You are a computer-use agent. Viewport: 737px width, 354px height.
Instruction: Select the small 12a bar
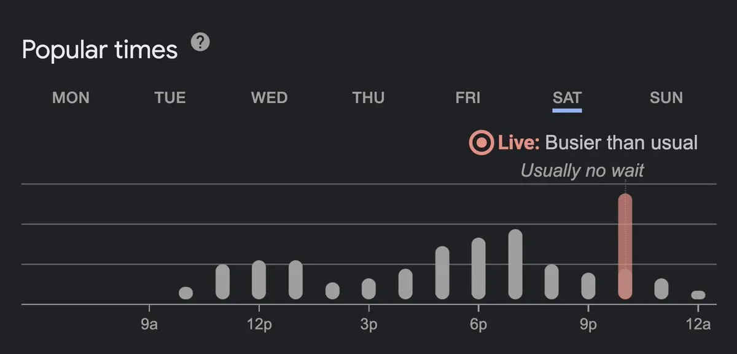tap(698, 295)
